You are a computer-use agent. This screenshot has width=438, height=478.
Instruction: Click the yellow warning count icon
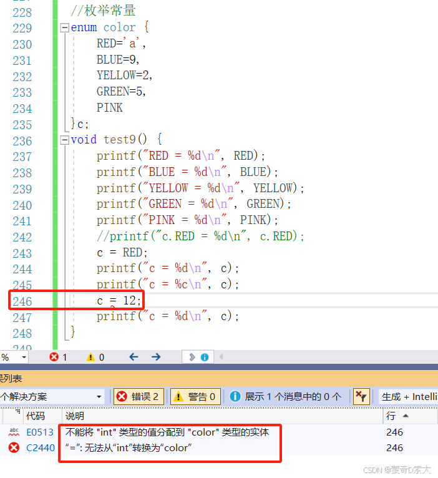pyautogui.click(x=90, y=357)
